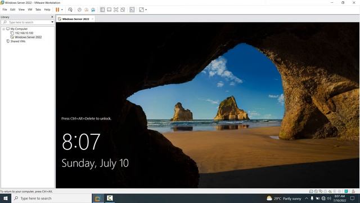Click the battery tray icon
This screenshot has height=203, width=360.
click(x=318, y=198)
